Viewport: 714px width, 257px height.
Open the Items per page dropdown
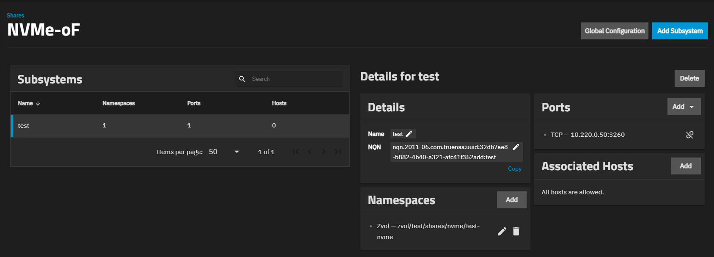[x=224, y=152]
